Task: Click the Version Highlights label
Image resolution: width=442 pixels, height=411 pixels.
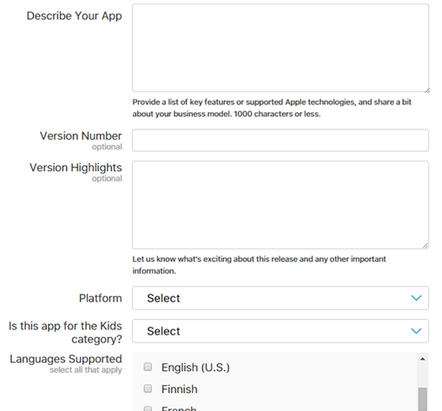Action: 76,168
